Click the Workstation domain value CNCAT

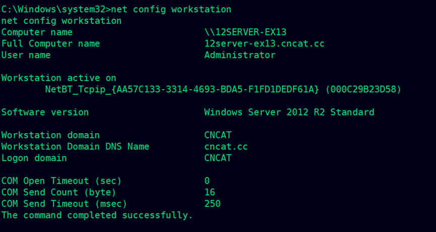coord(218,135)
